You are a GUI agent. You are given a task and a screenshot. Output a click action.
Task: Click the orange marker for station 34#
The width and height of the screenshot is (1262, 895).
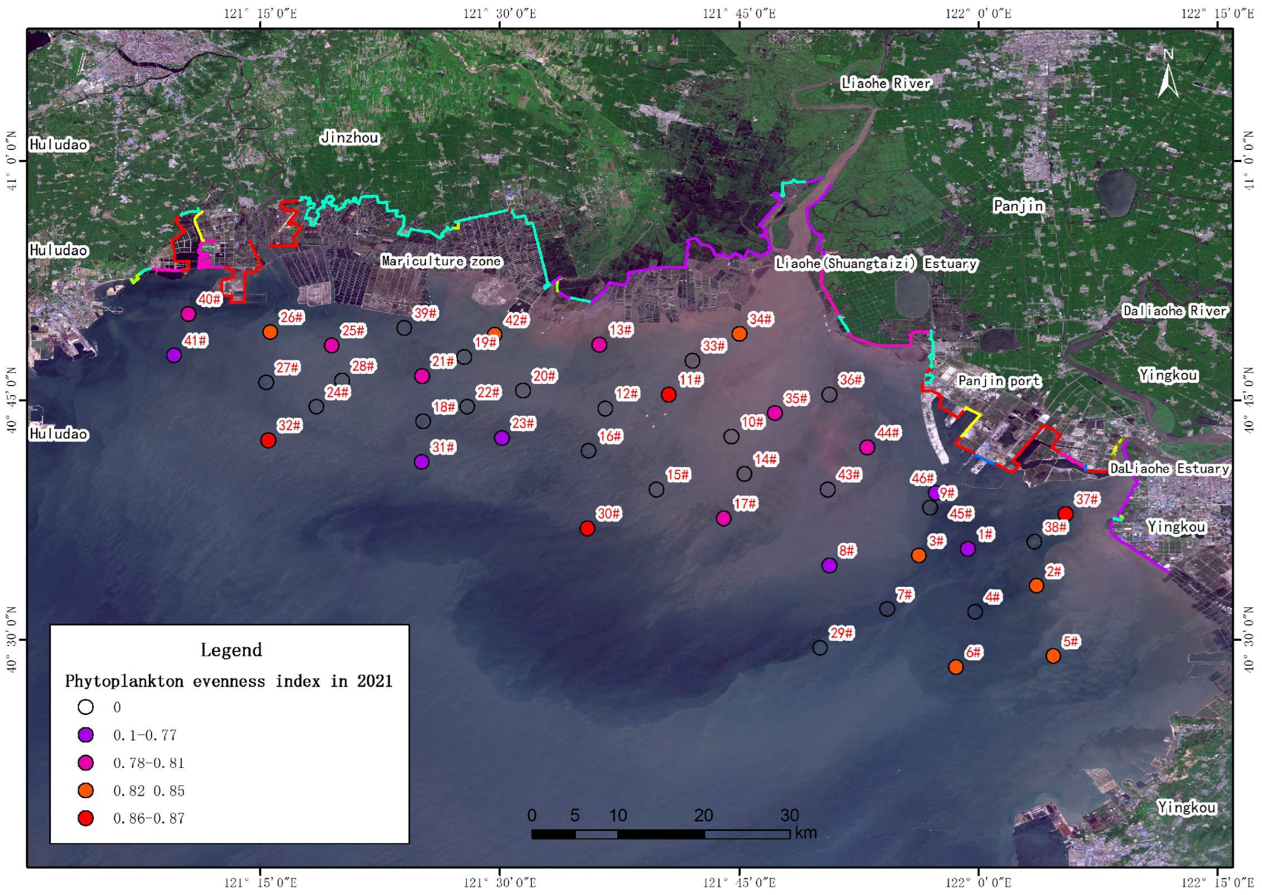(x=739, y=334)
